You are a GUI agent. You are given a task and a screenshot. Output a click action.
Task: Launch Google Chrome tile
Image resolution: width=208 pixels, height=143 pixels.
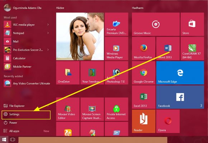[x=143, y=73]
